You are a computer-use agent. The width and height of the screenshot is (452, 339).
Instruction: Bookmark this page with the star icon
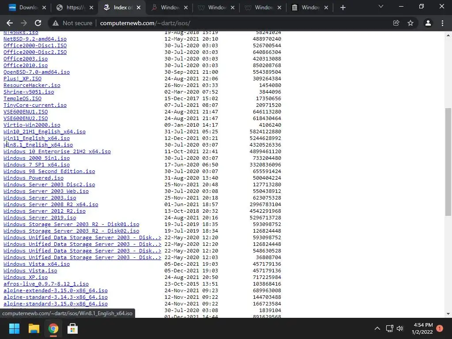tap(411, 23)
